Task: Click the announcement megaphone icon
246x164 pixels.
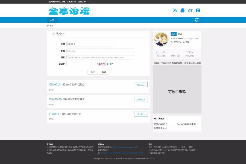Action: point(48,26)
